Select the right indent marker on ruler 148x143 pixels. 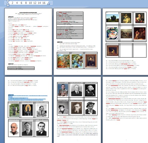(48, 4)
